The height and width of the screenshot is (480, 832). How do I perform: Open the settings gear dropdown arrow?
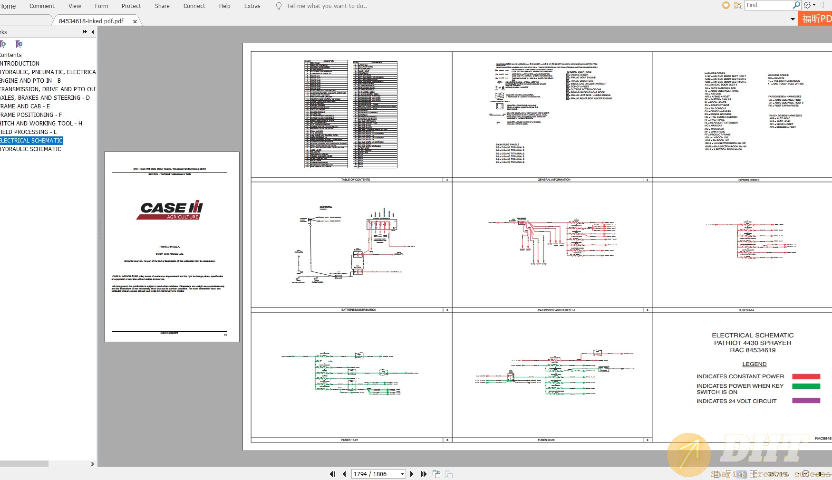(814, 5)
